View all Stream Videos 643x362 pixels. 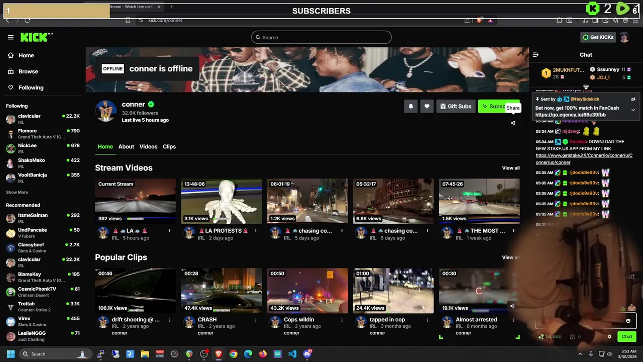511,168
